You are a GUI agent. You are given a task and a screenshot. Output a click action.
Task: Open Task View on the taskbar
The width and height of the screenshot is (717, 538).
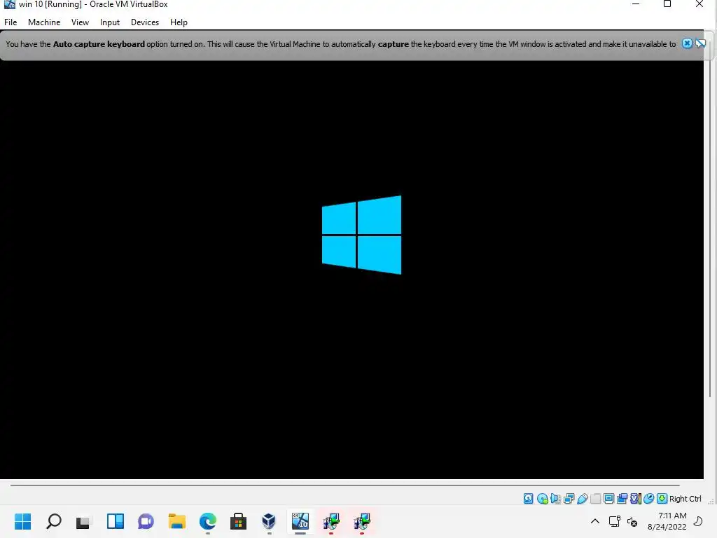click(x=84, y=521)
